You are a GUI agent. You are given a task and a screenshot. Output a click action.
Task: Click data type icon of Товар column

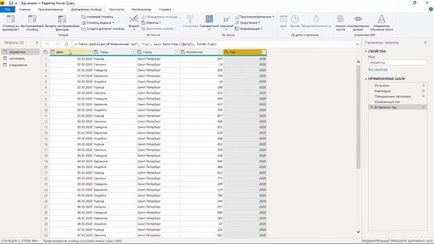click(96, 52)
